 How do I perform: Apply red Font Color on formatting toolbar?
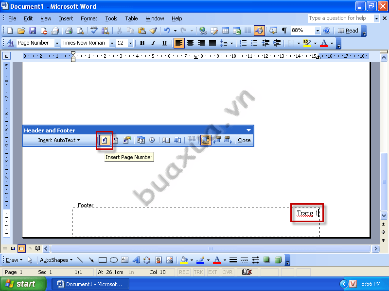tap(324, 43)
